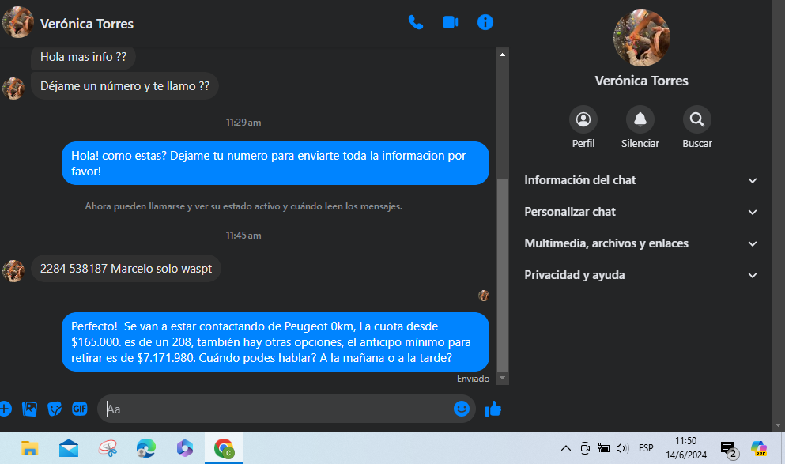785x464 pixels.
Task: Open the GIF picker
Action: [79, 409]
